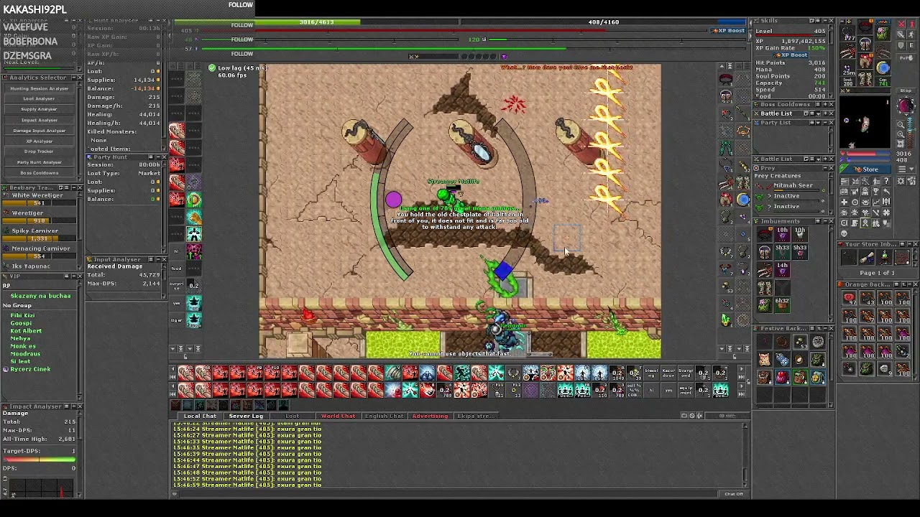The height and width of the screenshot is (517, 920).
Task: Select Mitmah Seer prey creature
Action: pos(793,185)
